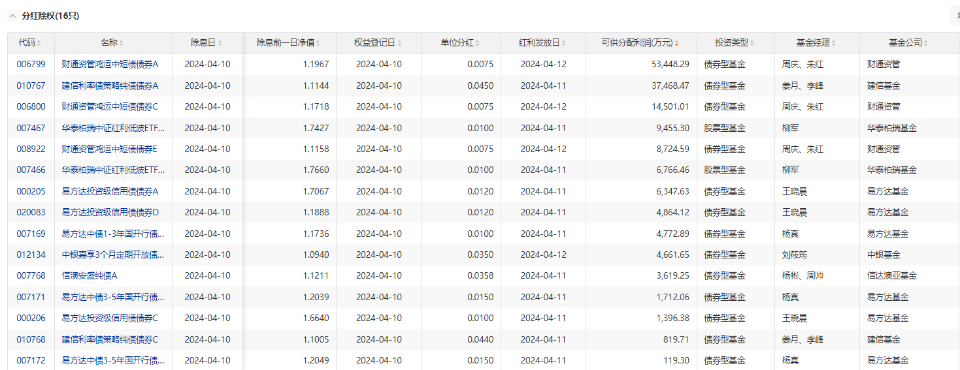This screenshot has height=370, width=960.
Task: Click the sort icon beside 投资类型
Action: pos(753,43)
